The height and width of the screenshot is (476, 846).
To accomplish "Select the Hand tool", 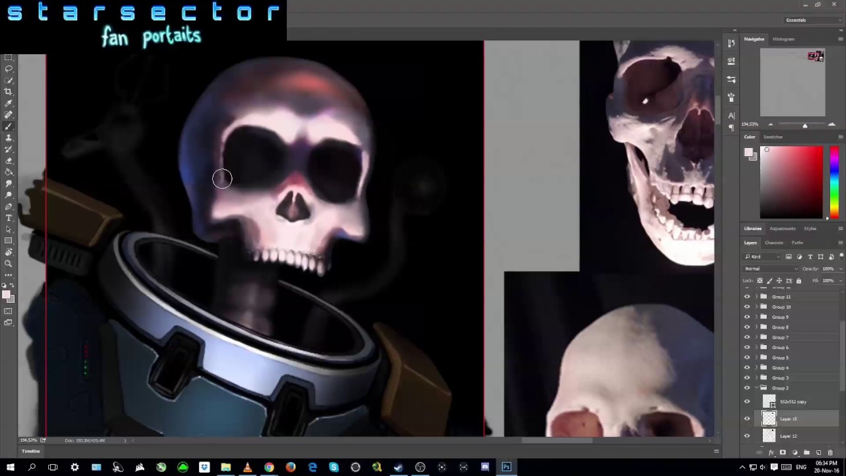I will (x=9, y=252).
